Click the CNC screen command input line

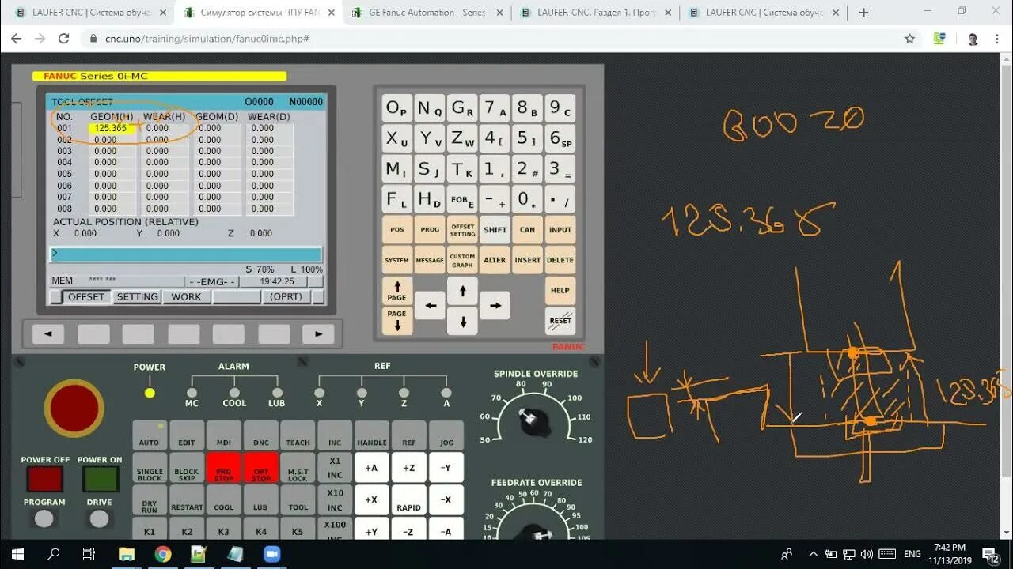coord(185,254)
